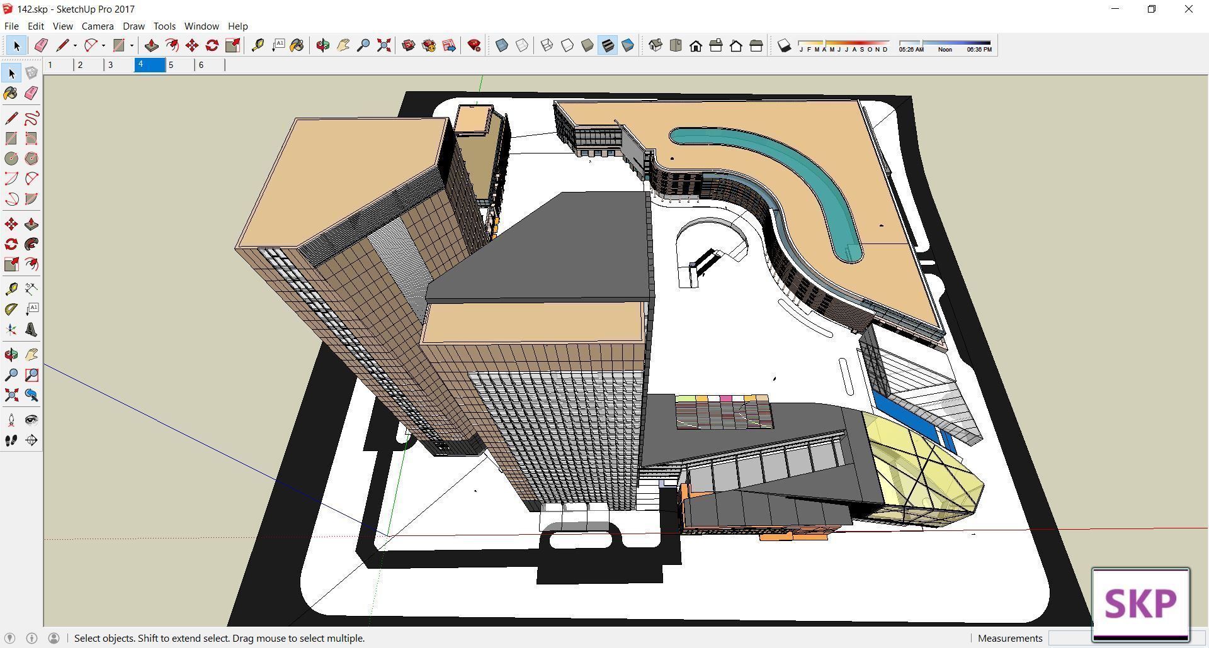Screen dimensions: 1209x648
Task: Select Front view house icon
Action: 696,45
